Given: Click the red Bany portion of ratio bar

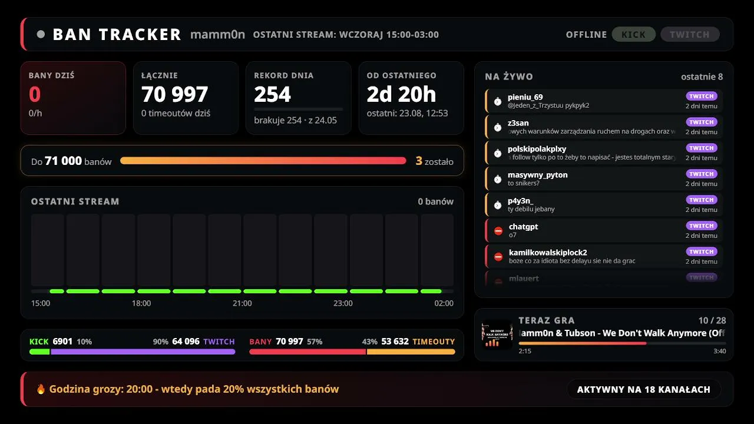Looking at the screenshot, I should 307,352.
